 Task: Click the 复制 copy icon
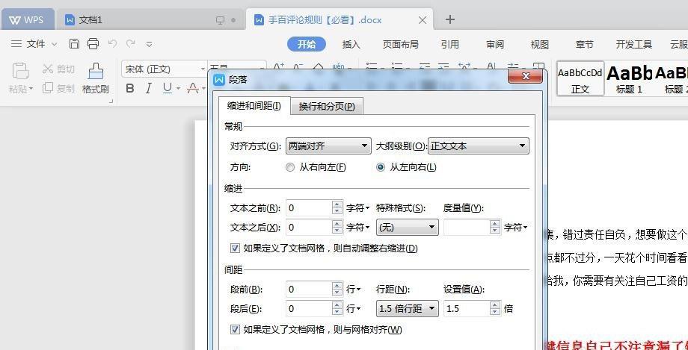(x=48, y=88)
